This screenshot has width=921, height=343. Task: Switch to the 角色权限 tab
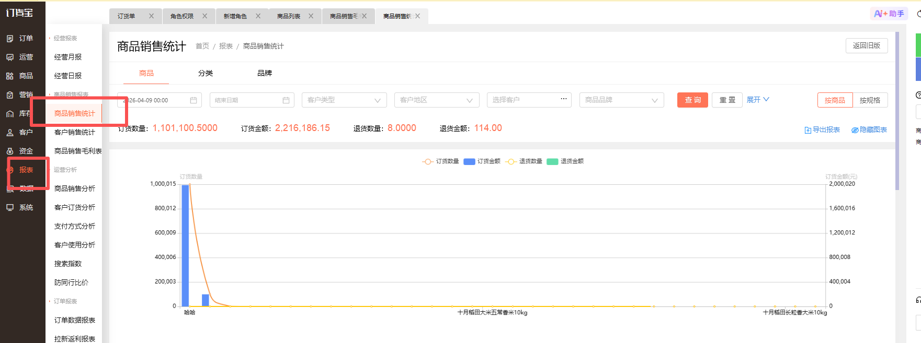pos(182,16)
